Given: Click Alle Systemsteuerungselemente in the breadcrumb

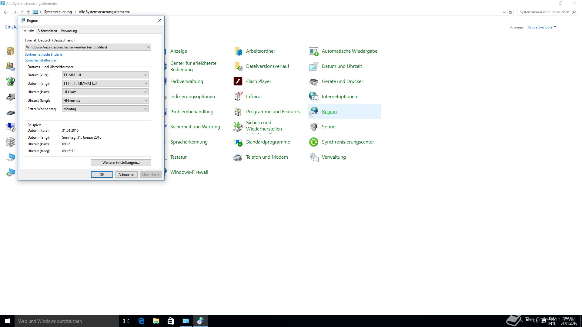Looking at the screenshot, I should (104, 12).
